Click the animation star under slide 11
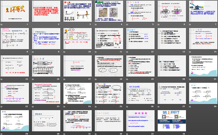The height and width of the screenshot is (135, 218). click(96, 52)
